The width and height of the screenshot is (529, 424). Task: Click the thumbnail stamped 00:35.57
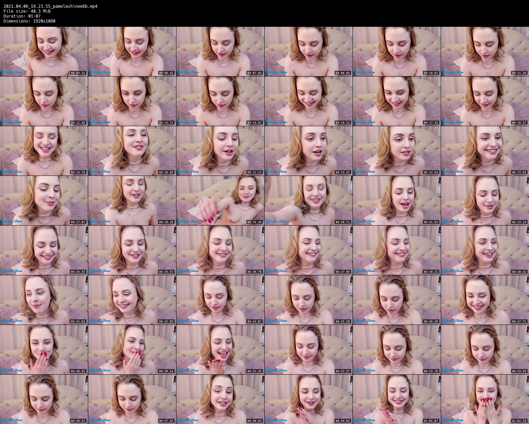[132, 250]
